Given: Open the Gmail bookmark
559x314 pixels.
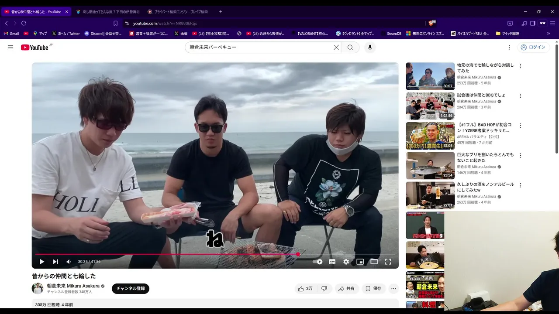Looking at the screenshot, I should [x=11, y=34].
